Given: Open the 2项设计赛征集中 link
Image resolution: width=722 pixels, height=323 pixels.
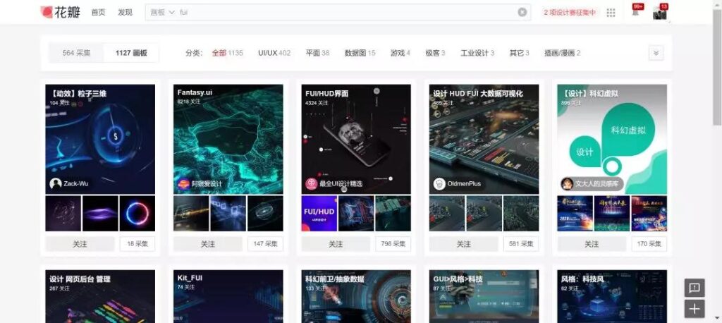Looking at the screenshot, I should (570, 12).
